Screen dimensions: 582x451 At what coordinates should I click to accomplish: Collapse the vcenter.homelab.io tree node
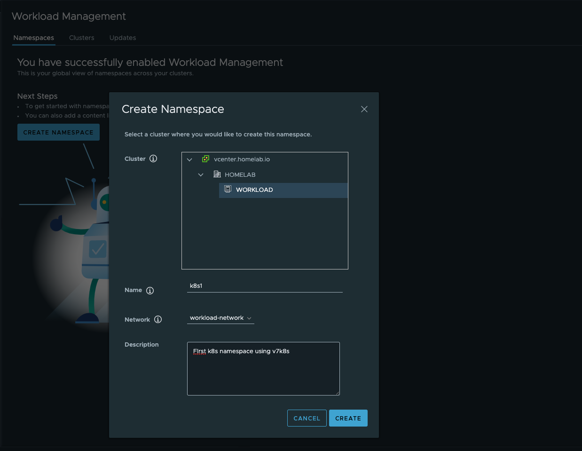click(x=189, y=159)
